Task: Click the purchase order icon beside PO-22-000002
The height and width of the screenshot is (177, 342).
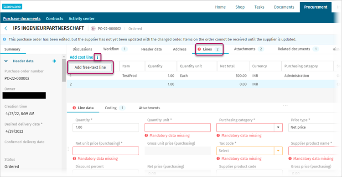Action: (93, 29)
